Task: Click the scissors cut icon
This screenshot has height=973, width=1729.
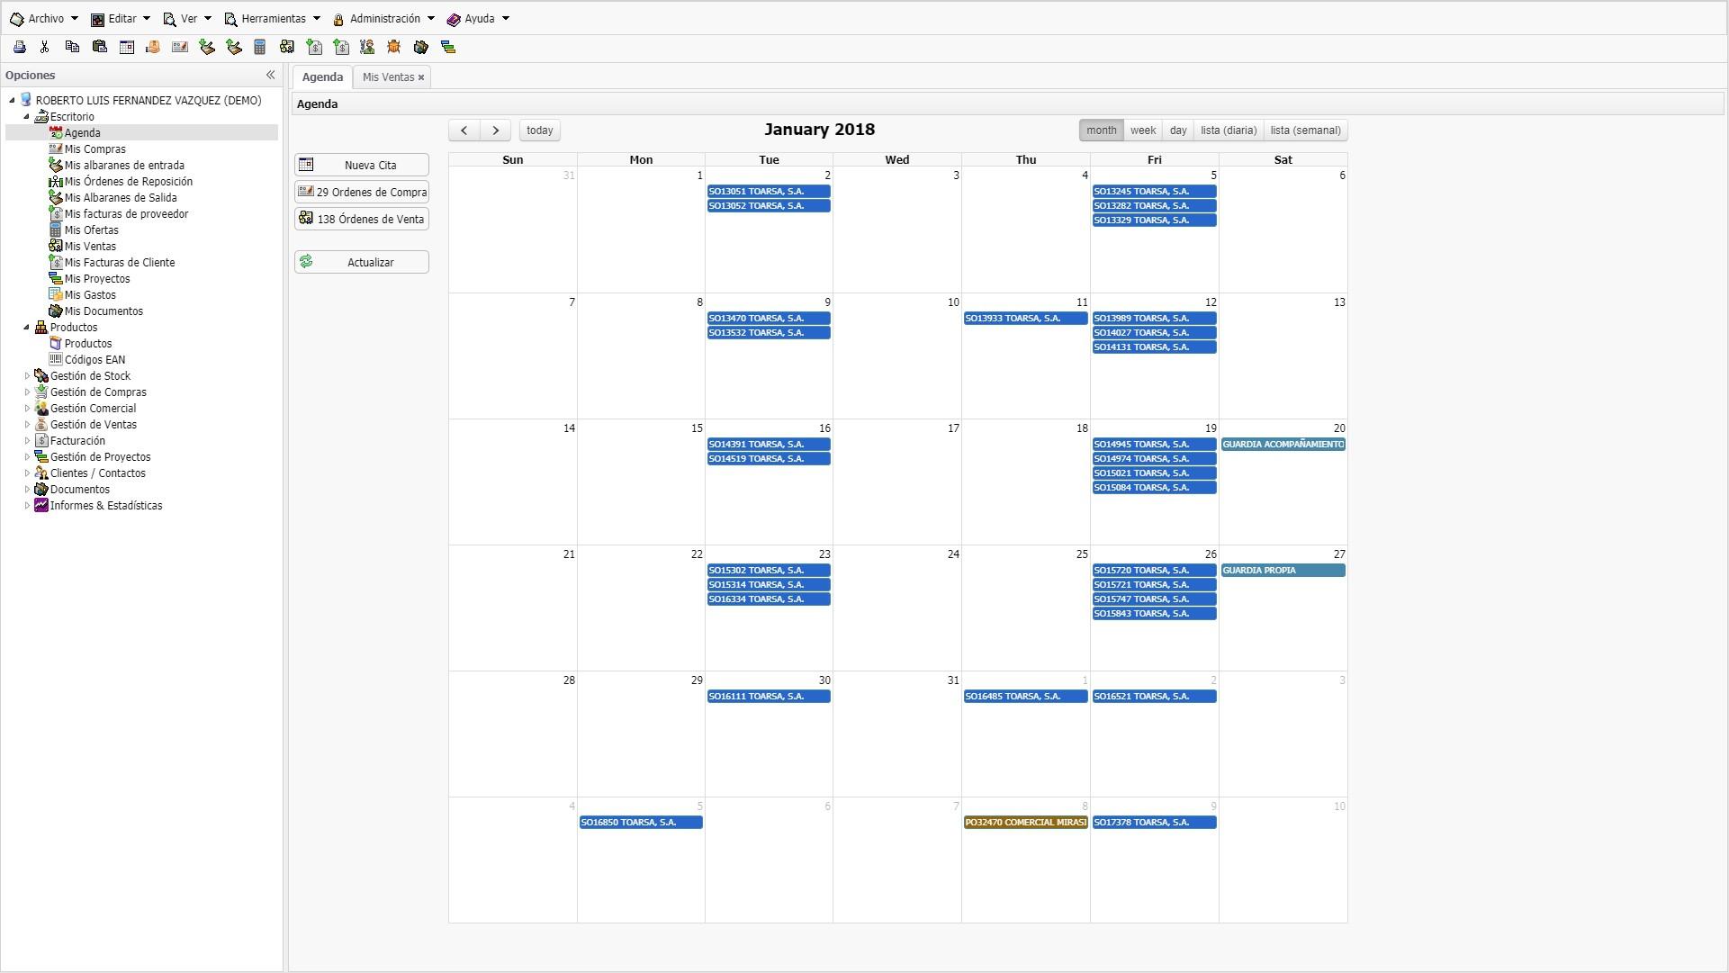Action: click(x=44, y=48)
